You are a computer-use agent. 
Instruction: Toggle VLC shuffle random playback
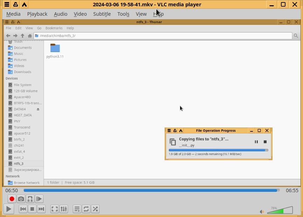(x=95, y=209)
